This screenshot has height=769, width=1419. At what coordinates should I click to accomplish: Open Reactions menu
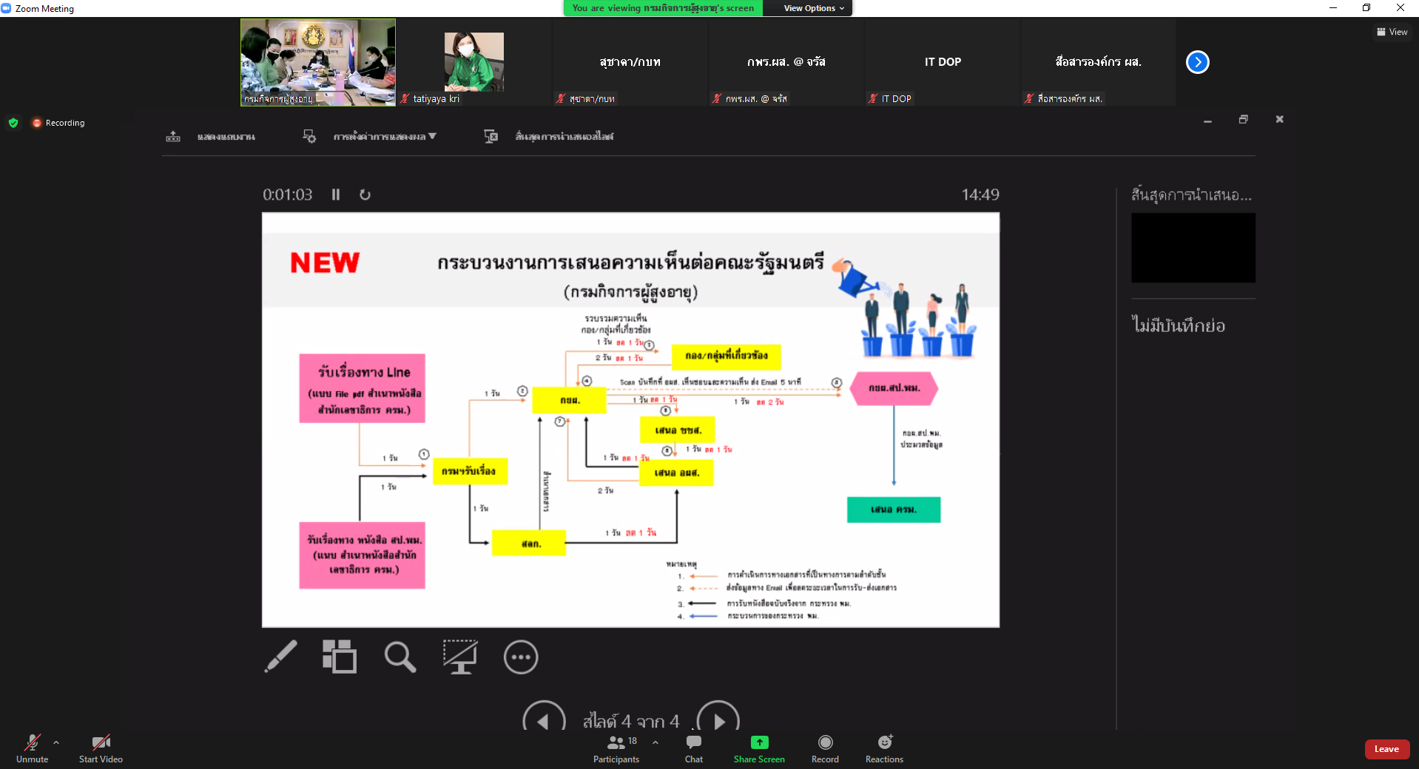(x=884, y=748)
